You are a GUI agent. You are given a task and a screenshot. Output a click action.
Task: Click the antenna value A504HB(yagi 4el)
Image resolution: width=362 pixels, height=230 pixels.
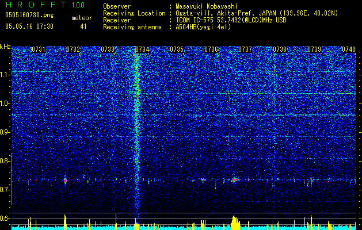pos(203,27)
